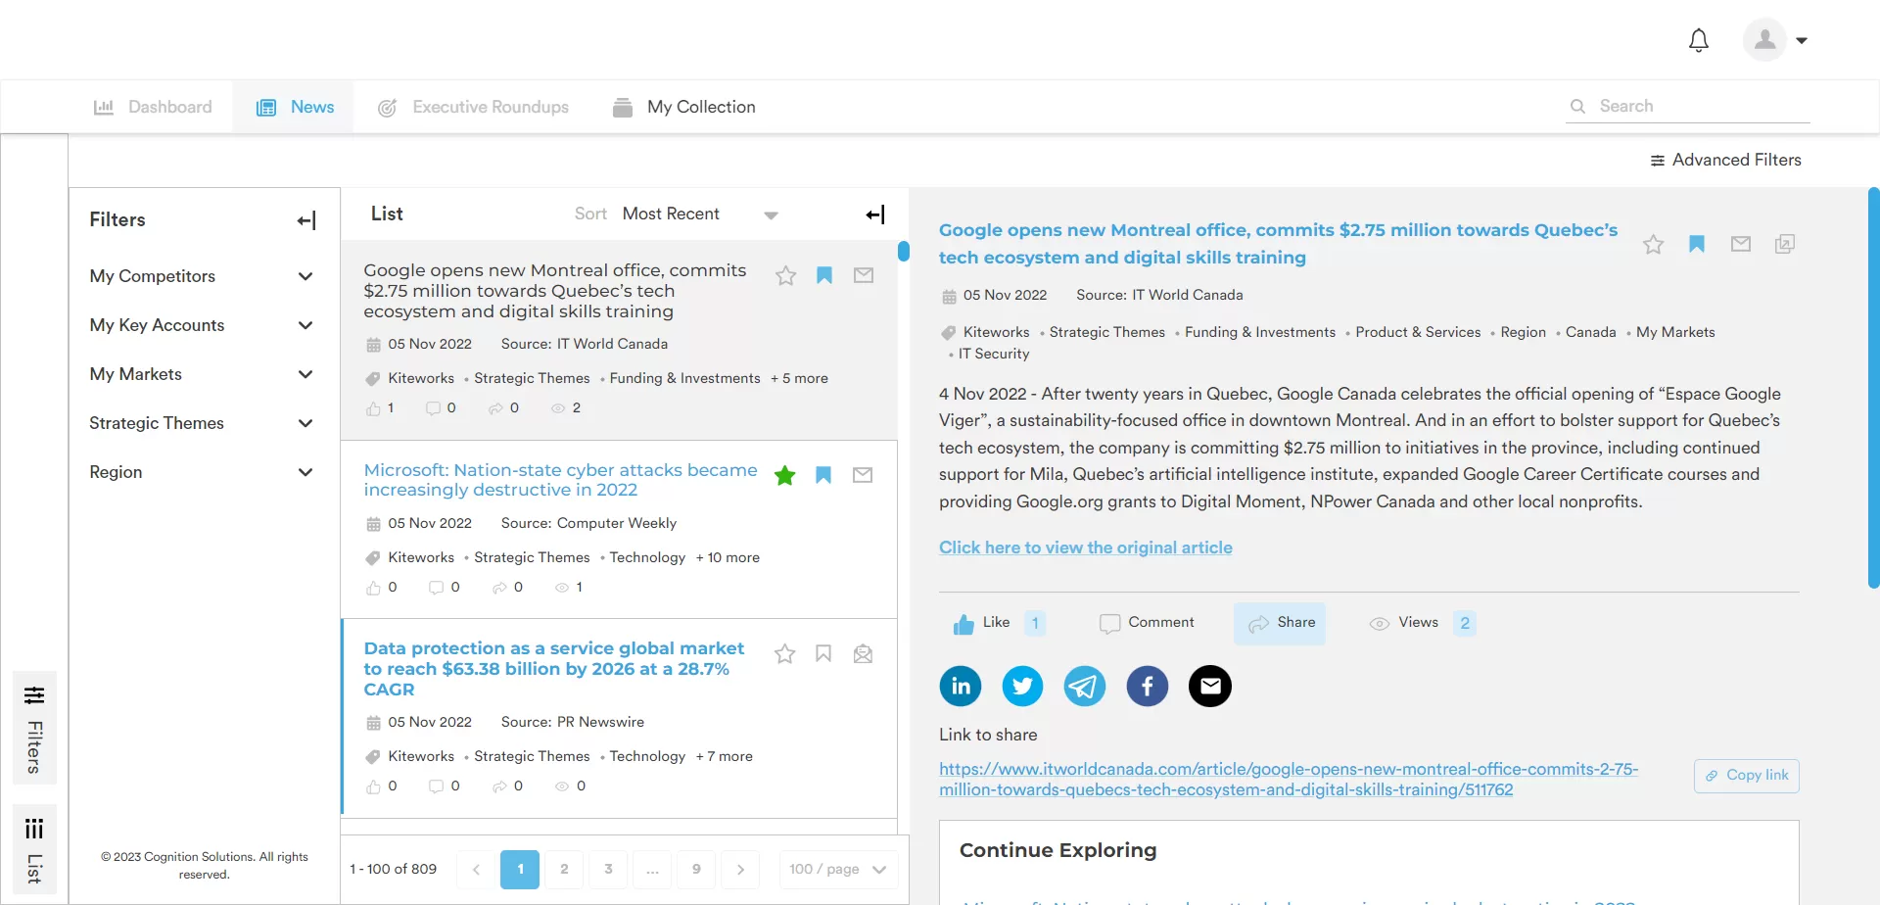The height and width of the screenshot is (905, 1880).
Task: Remove the bookmark on the Google Montreal list item
Action: coord(824,275)
